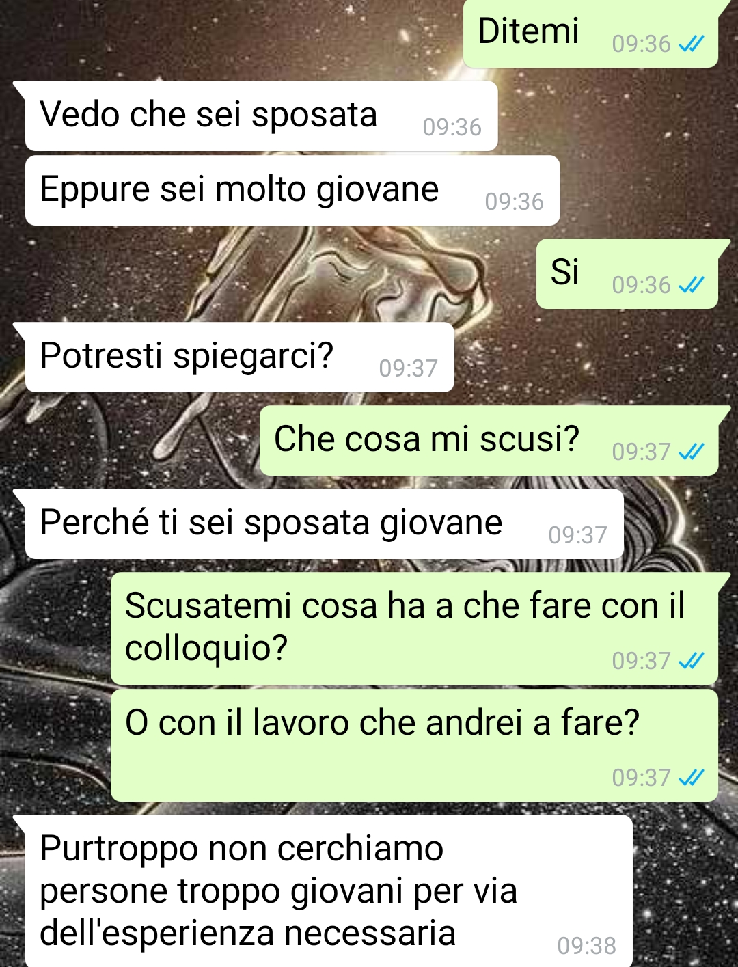Tap the read-receipt checkmarks on 'Ditemi' message
This screenshot has height=967, width=738.
[692, 44]
